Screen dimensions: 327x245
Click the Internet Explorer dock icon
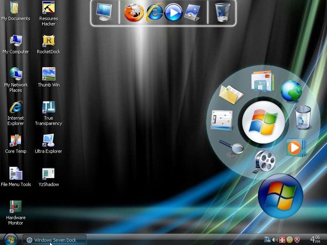point(154,12)
